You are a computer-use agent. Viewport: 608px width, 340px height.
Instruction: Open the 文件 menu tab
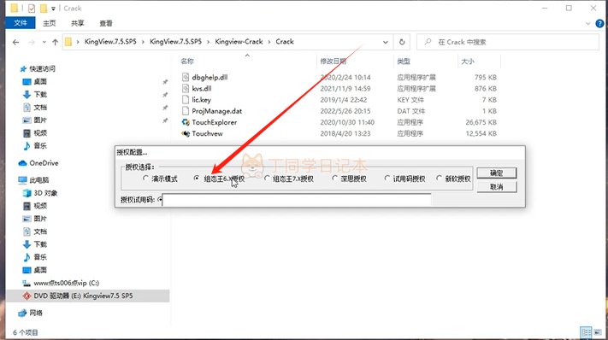point(21,23)
